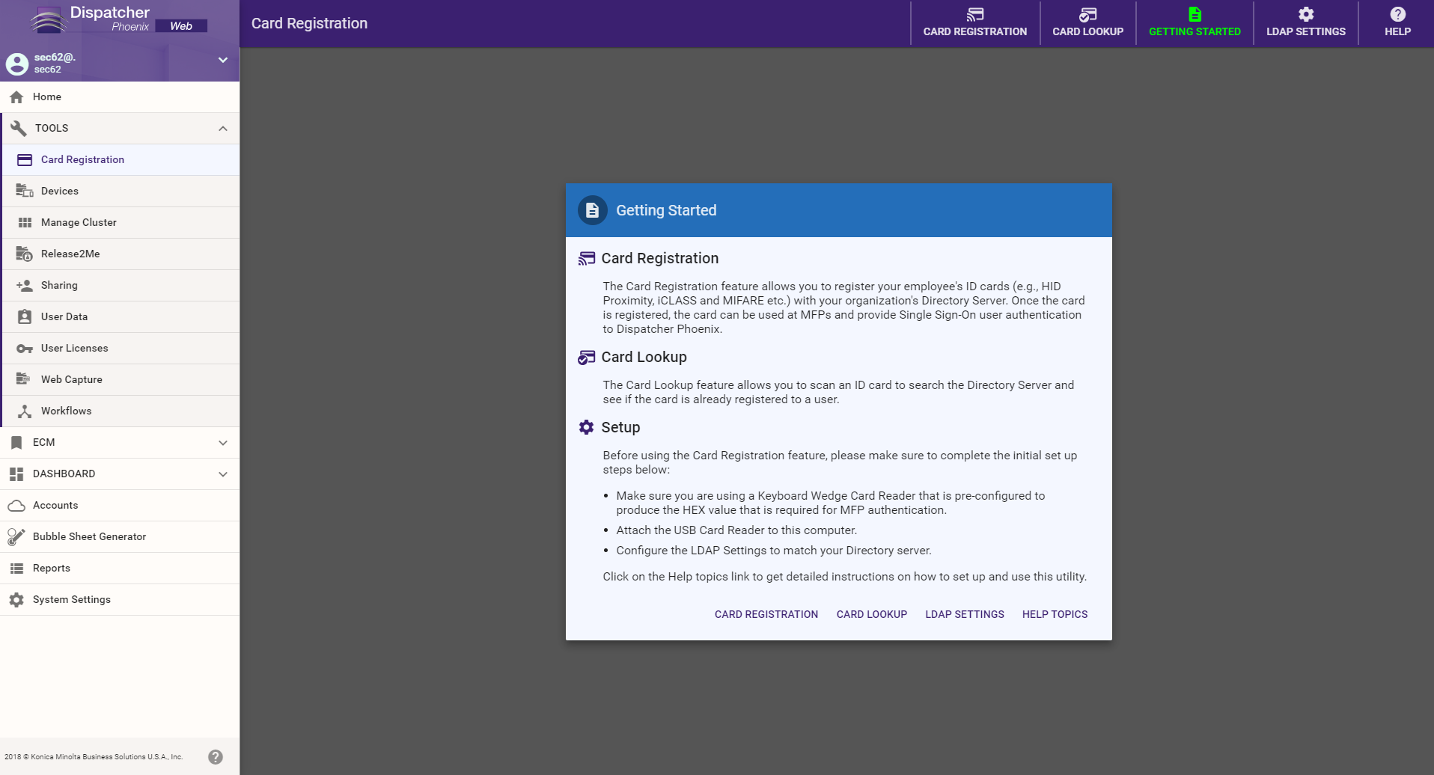Click the Getting Started document icon in dialog header
The width and height of the screenshot is (1434, 775).
[592, 211]
